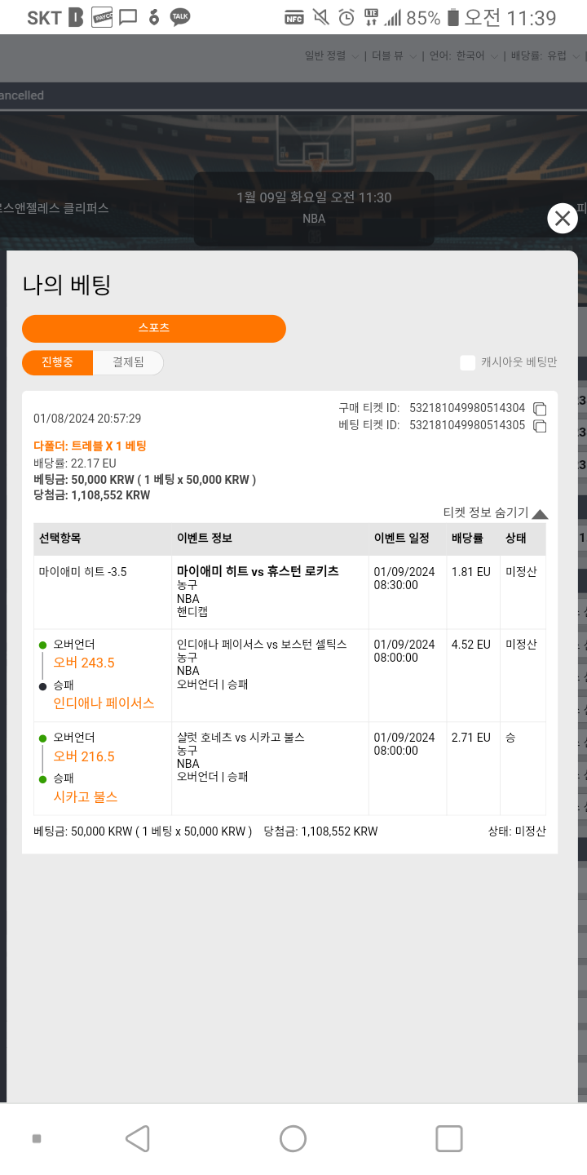Viewport: 587px width, 1175px height.
Task: Select the 진행중 tab
Action: click(57, 362)
